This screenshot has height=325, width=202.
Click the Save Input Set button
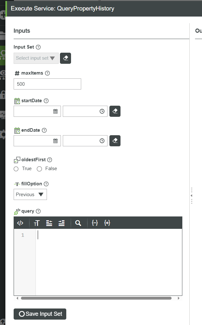pos(40,314)
